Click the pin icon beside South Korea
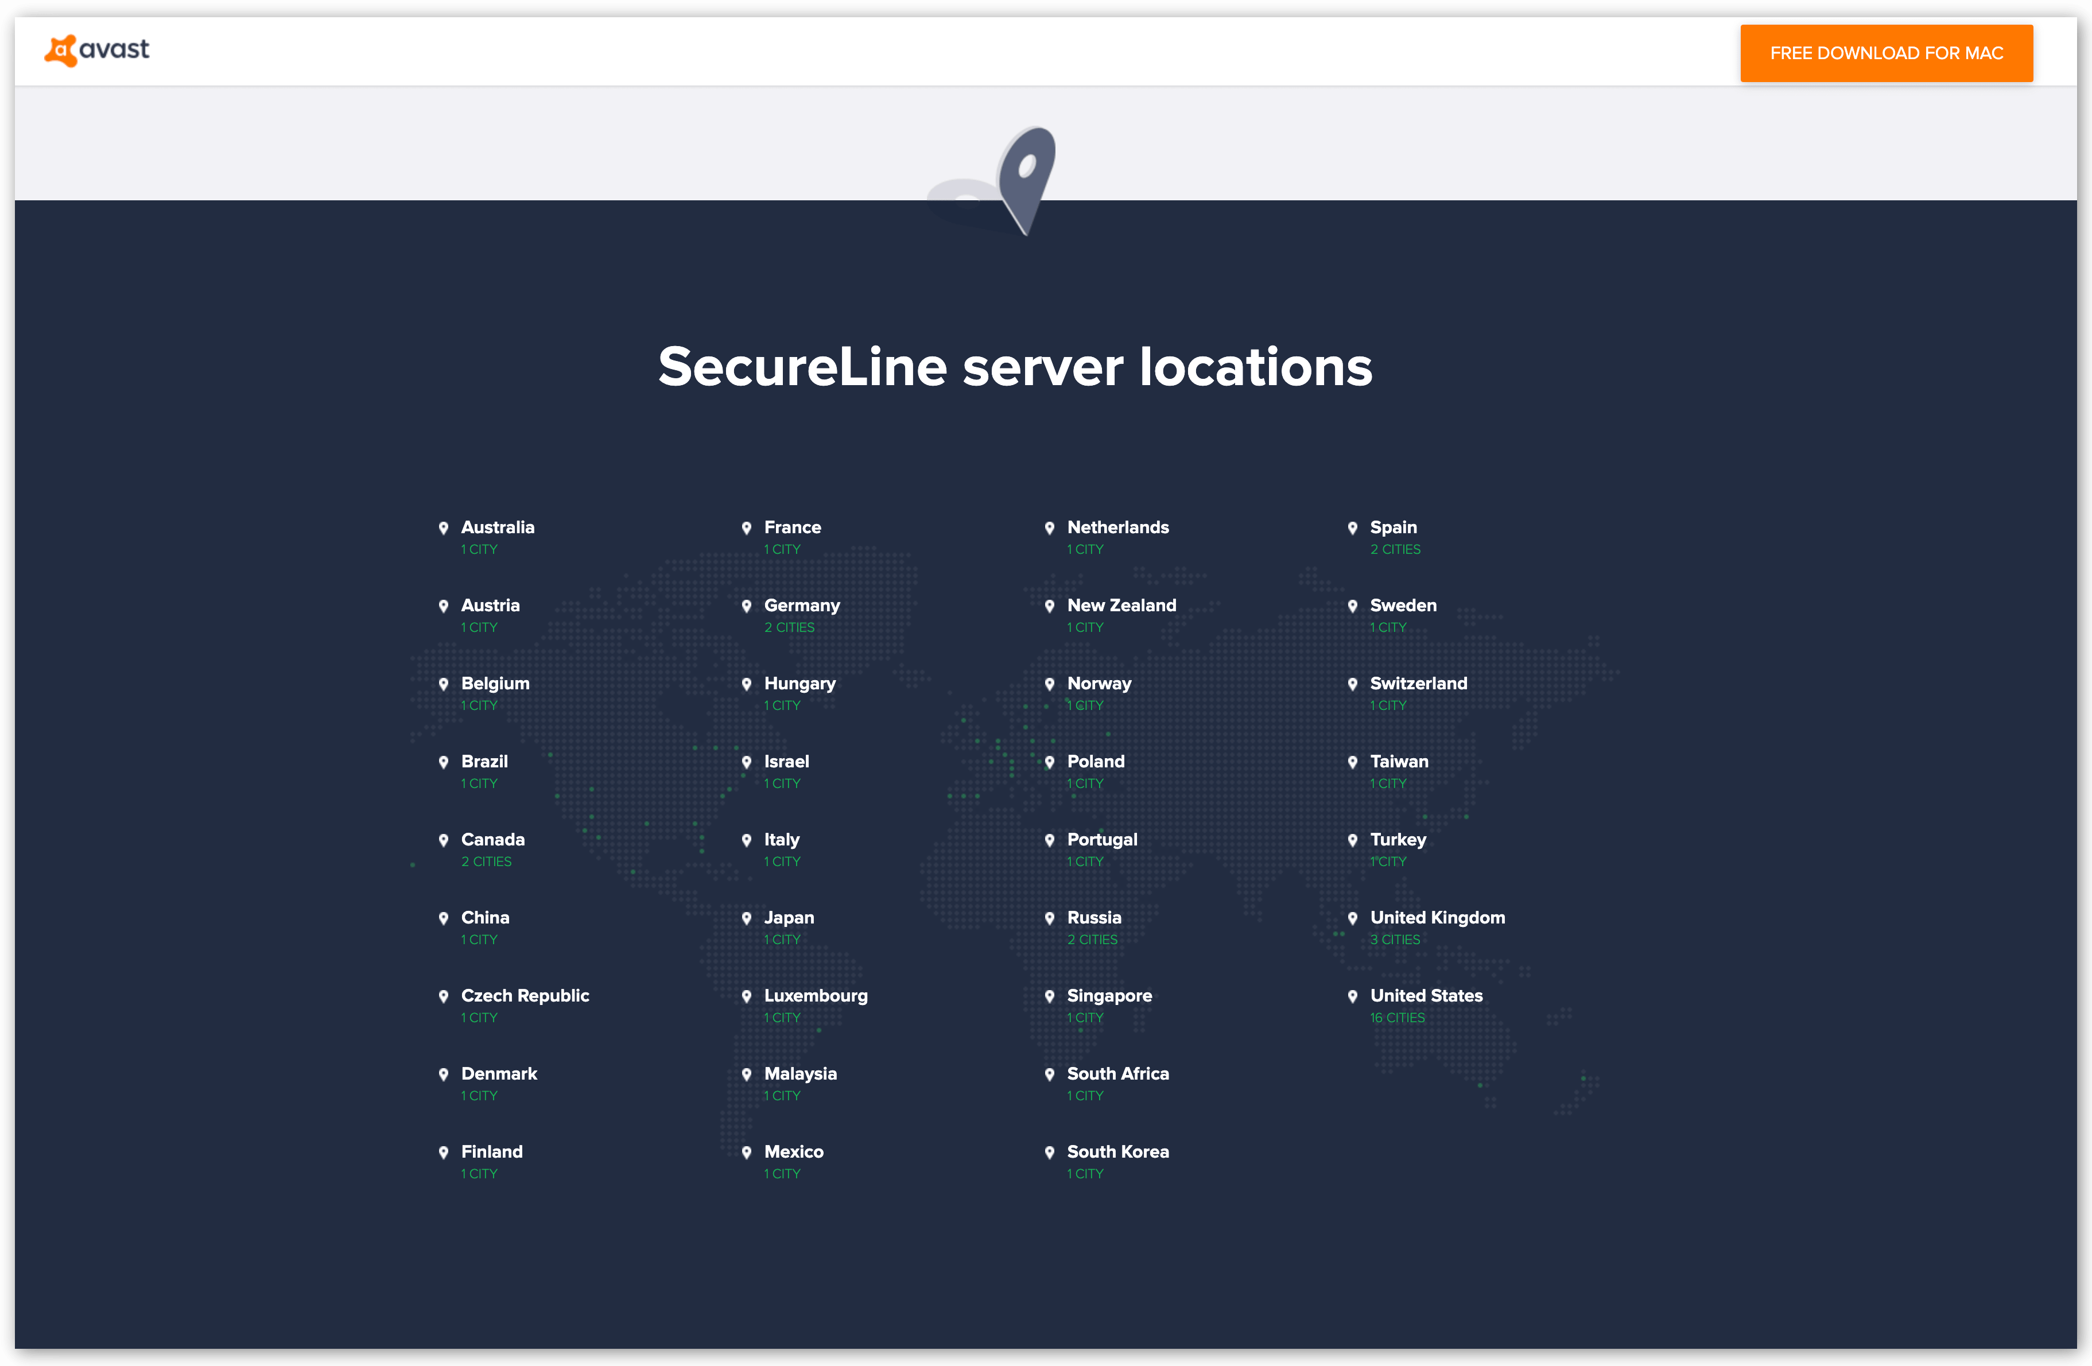Viewport: 2092px width, 1366px height. click(x=1050, y=1152)
